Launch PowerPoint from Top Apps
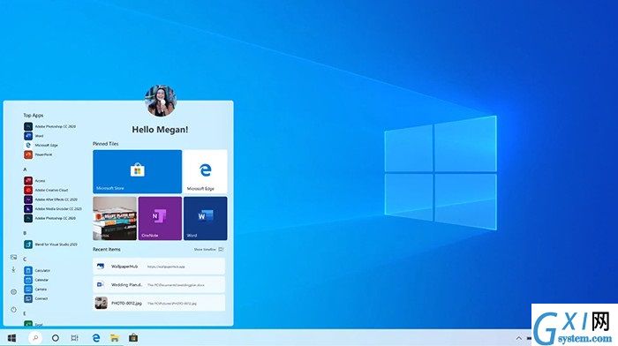Screen dimensions: 618x346 point(38,154)
